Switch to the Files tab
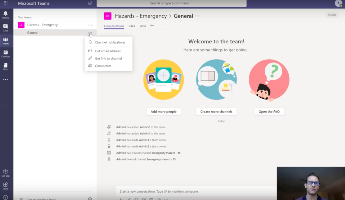 click(132, 26)
